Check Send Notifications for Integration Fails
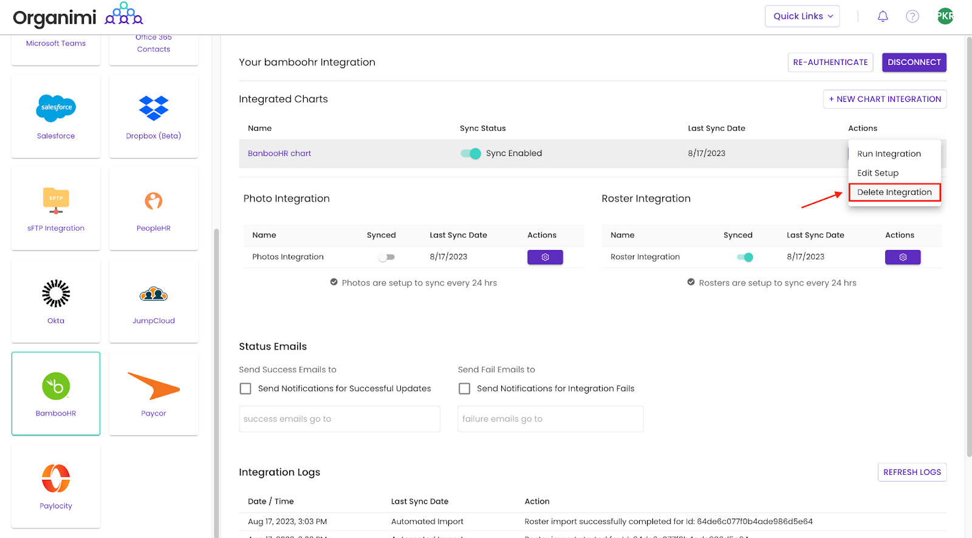 464,389
